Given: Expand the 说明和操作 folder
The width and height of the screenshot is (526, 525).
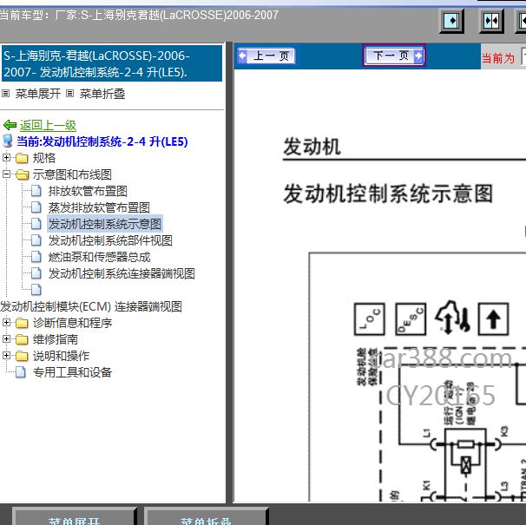Looking at the screenshot, I should pos(6,355).
